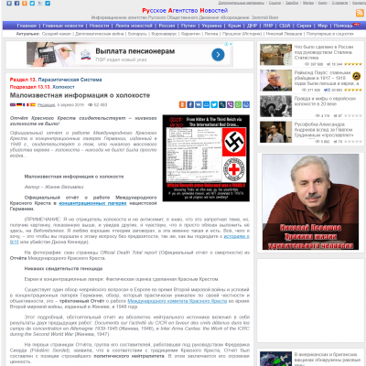Click the Николай Левашов portrait banner
The width and height of the screenshot is (366, 366).
tap(310, 202)
